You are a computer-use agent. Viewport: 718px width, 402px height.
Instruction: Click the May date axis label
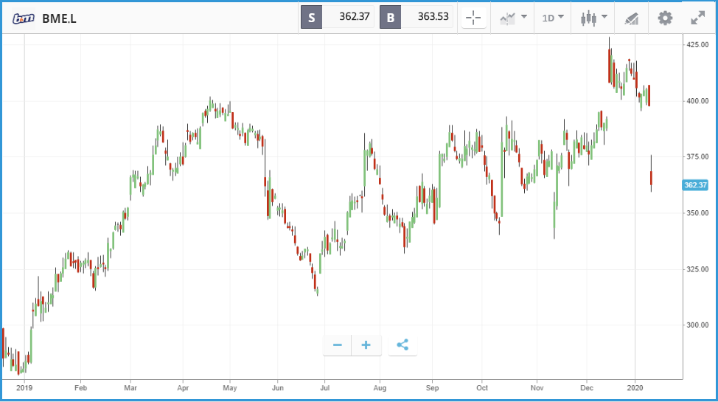tap(230, 388)
